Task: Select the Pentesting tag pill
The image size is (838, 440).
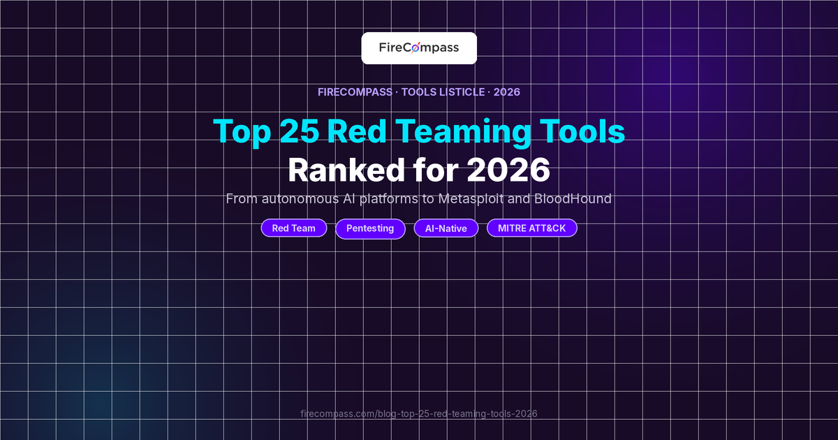Action: [370, 228]
